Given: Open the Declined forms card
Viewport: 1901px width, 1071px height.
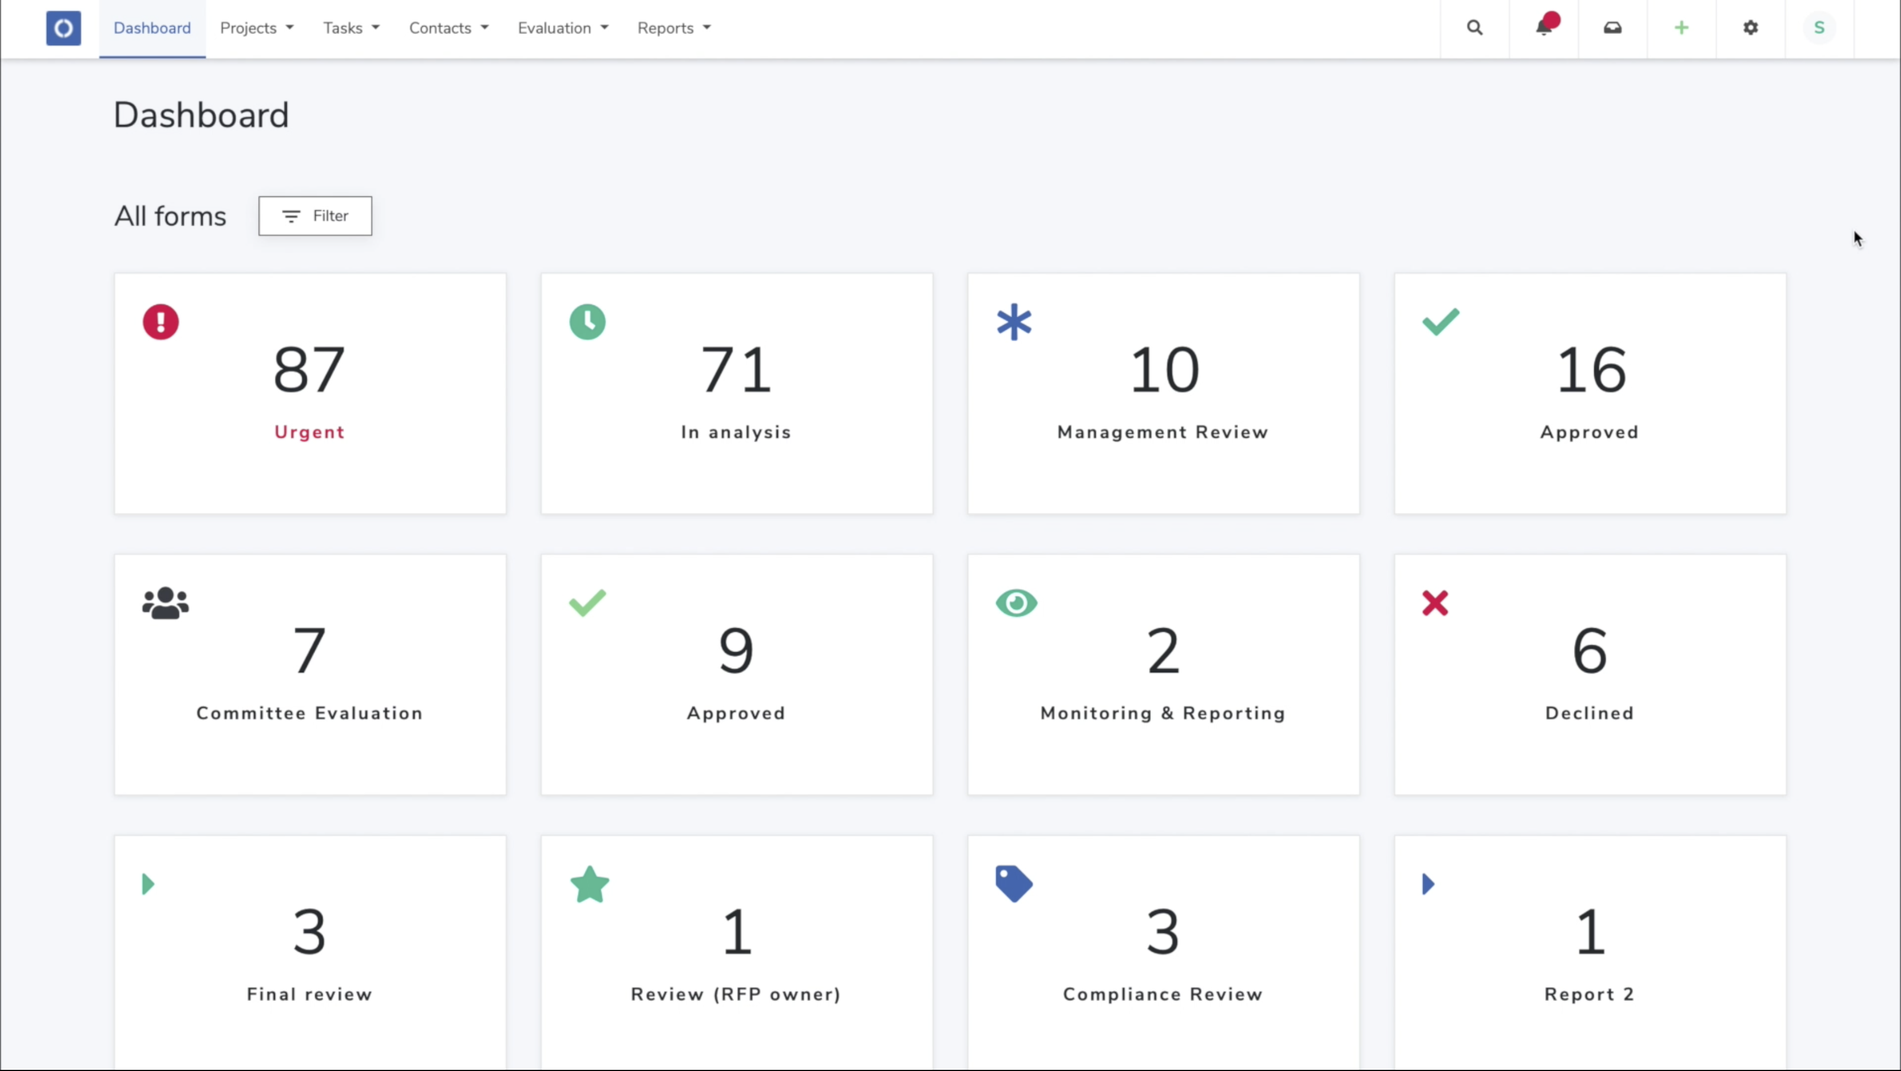Looking at the screenshot, I should pos(1590,674).
